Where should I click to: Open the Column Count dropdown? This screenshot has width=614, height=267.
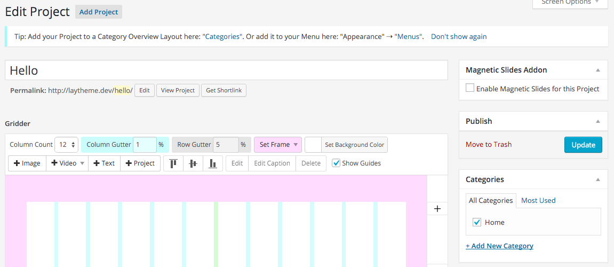(x=67, y=145)
